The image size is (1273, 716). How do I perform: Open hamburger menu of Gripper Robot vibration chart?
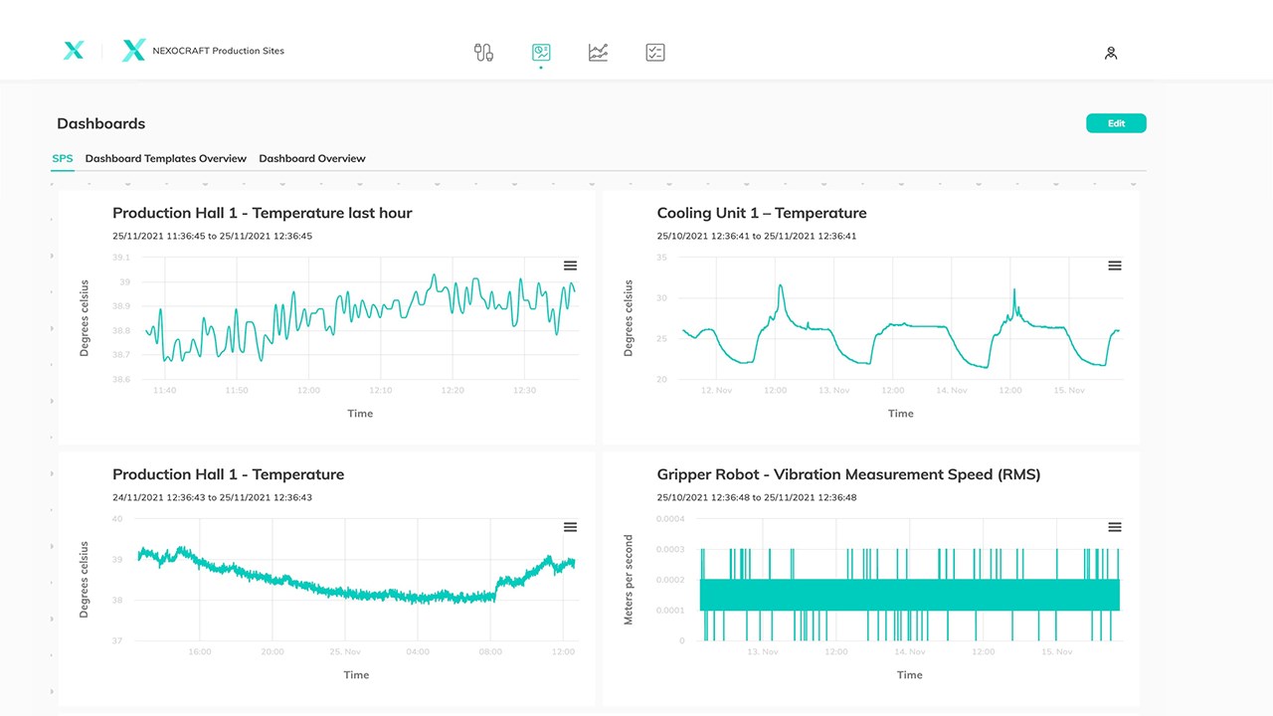tap(1115, 527)
